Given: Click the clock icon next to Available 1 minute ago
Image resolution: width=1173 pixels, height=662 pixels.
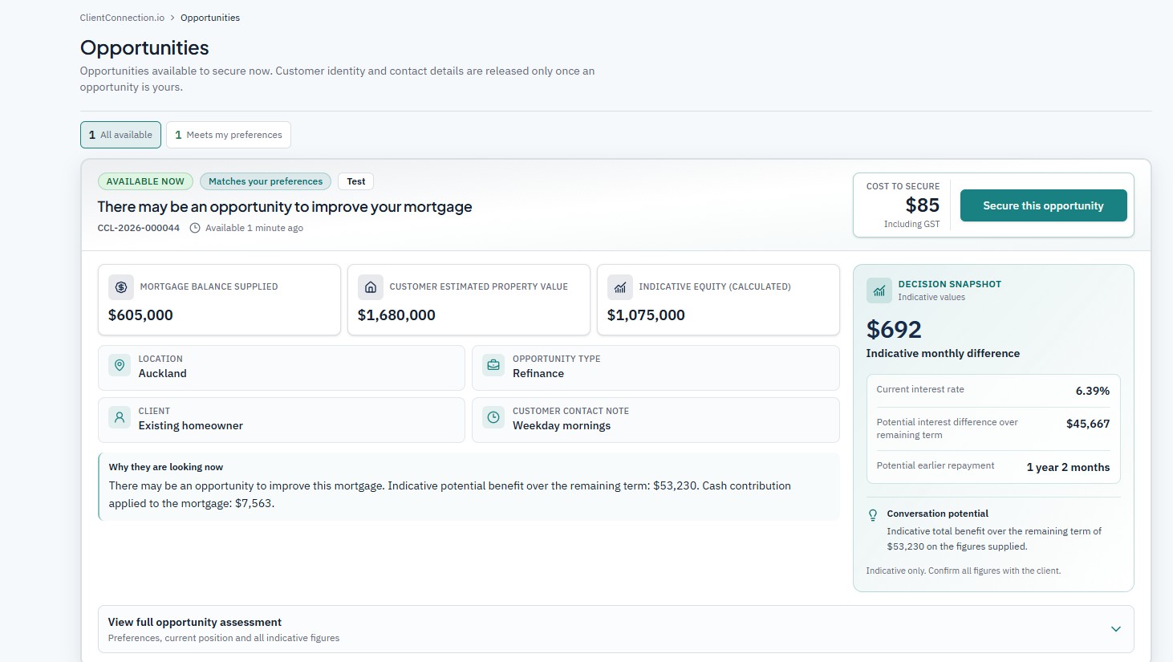Looking at the screenshot, I should pos(195,228).
